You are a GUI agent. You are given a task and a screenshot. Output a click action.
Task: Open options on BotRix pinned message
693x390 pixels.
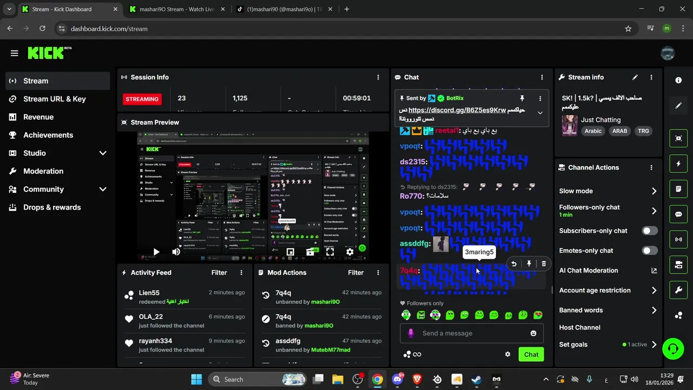point(540,99)
